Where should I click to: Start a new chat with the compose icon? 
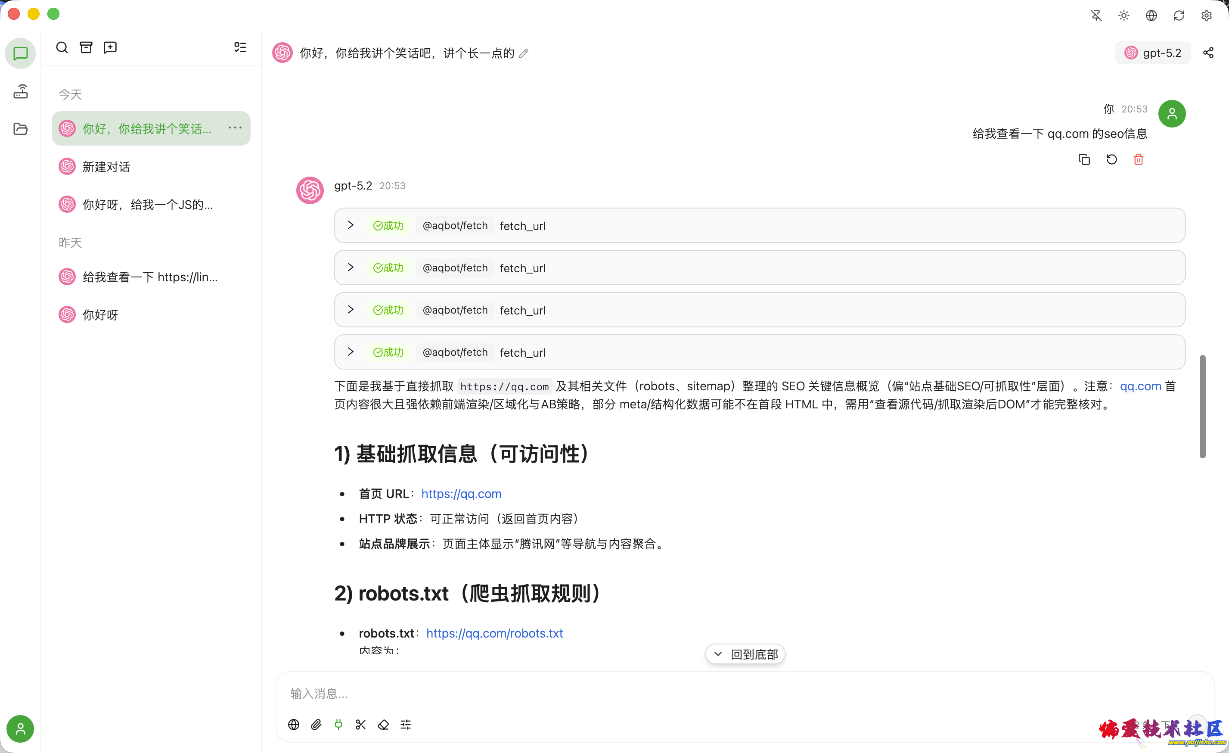tap(110, 47)
